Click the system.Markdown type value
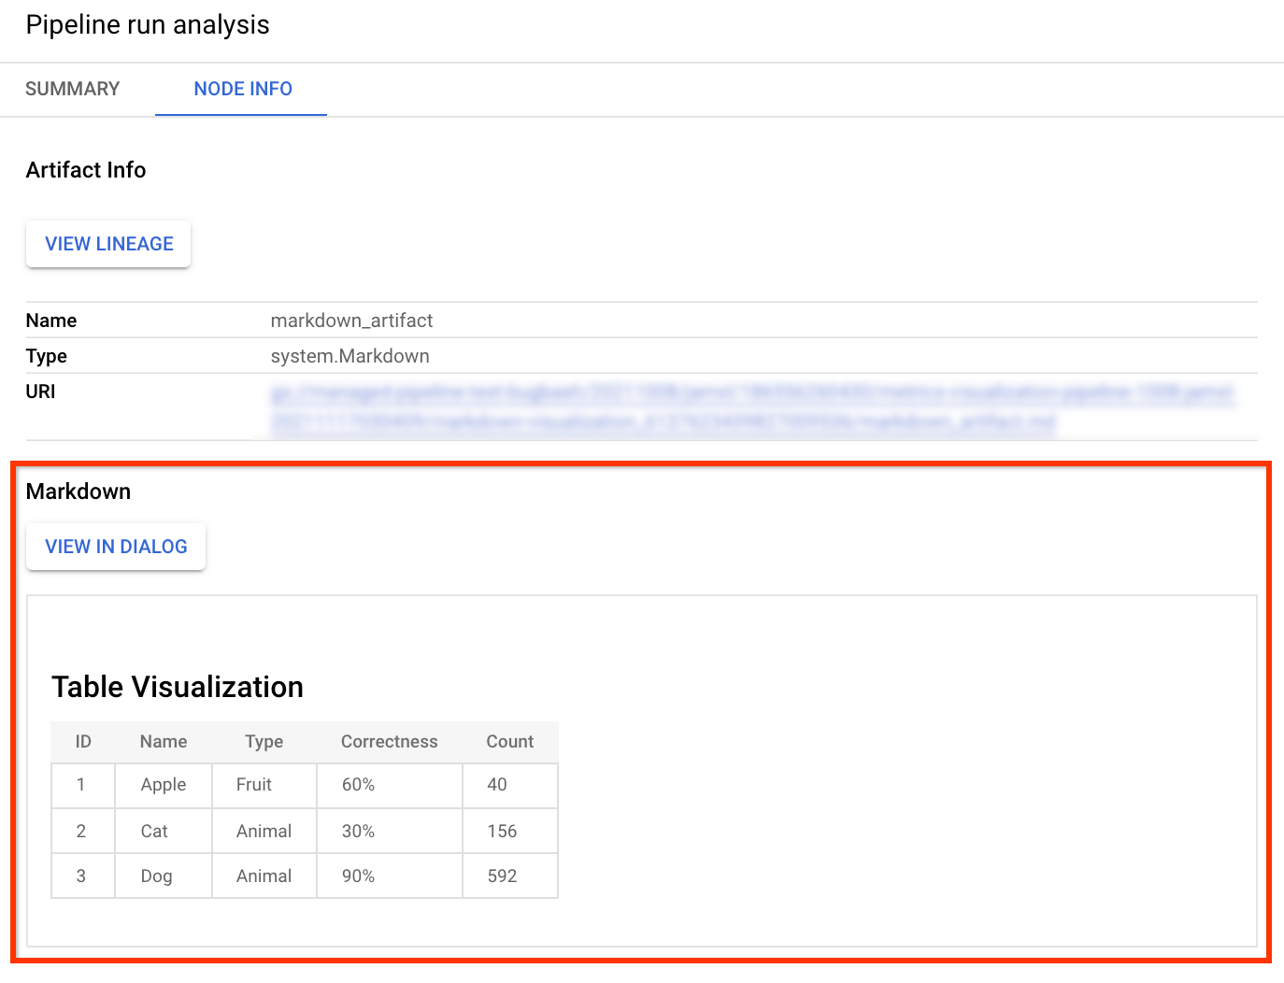The image size is (1284, 983). pyautogui.click(x=350, y=356)
